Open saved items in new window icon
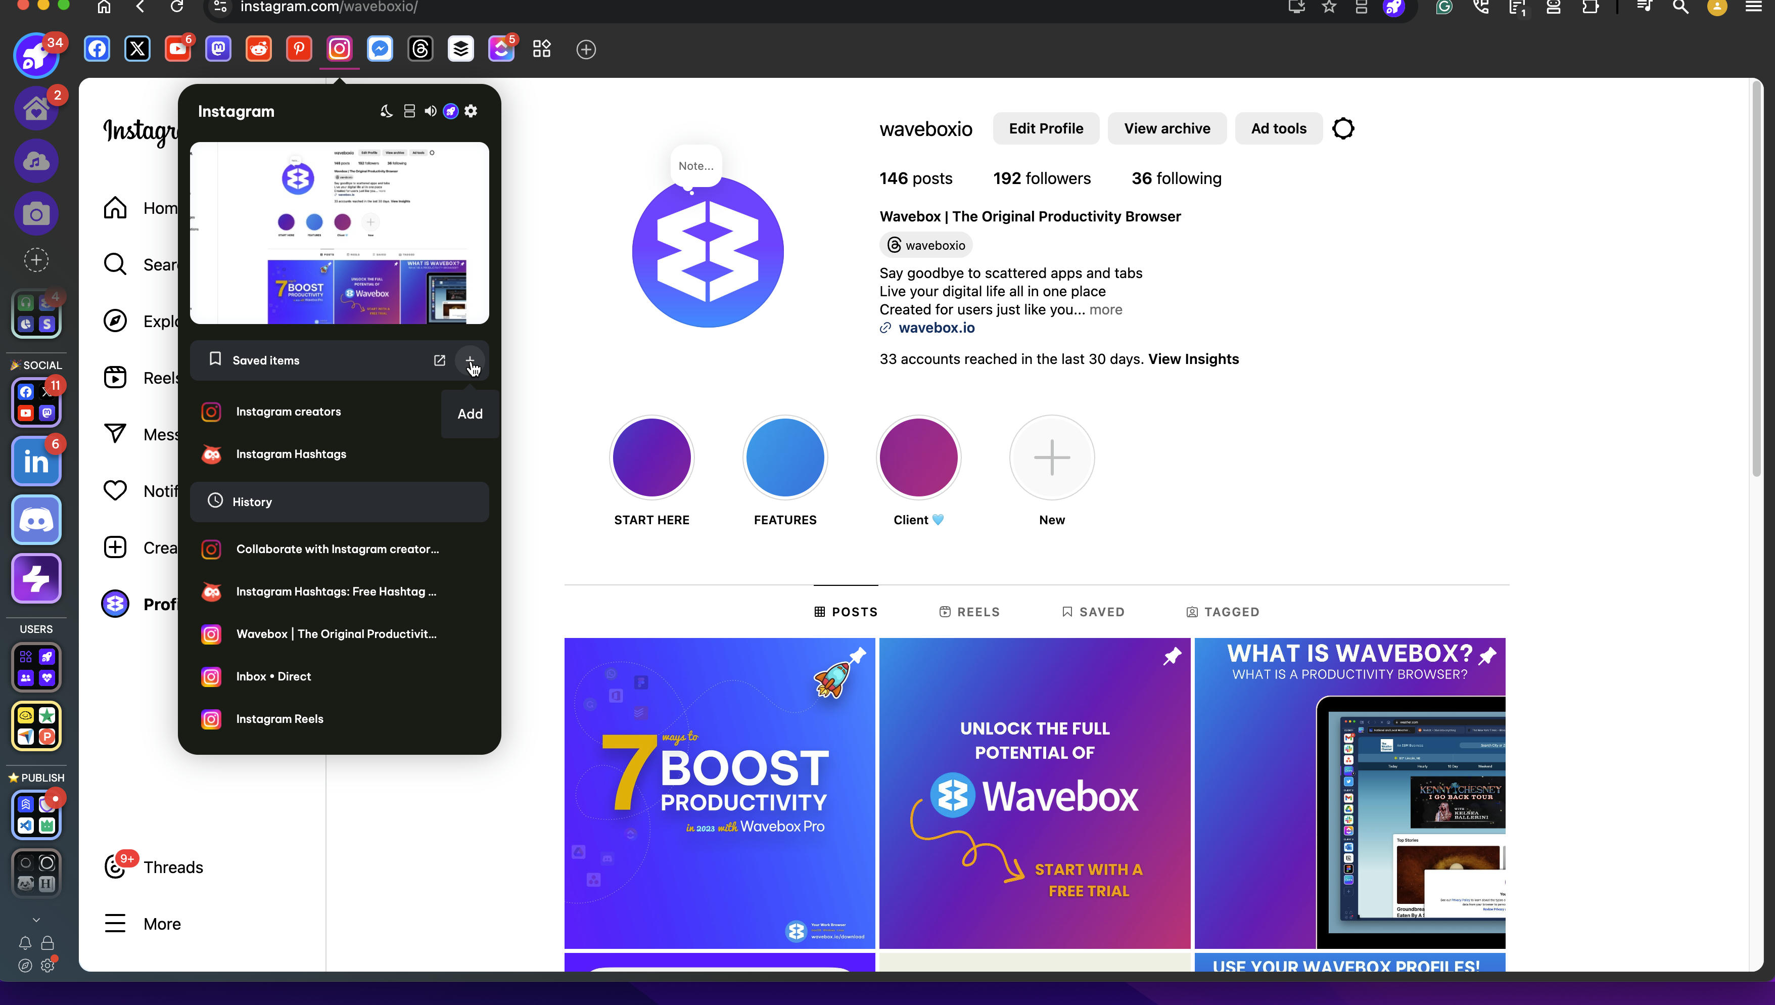The height and width of the screenshot is (1005, 1775). tap(439, 360)
